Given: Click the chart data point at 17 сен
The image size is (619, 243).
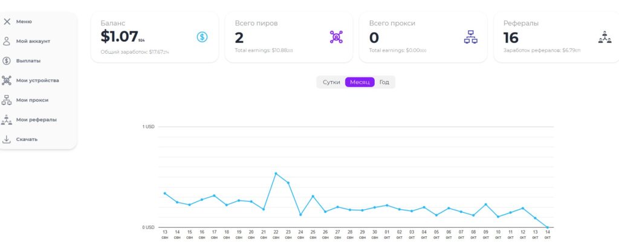Looking at the screenshot, I should coord(214,196).
